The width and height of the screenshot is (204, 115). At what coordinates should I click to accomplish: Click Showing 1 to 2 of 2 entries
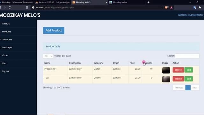(x=56, y=88)
